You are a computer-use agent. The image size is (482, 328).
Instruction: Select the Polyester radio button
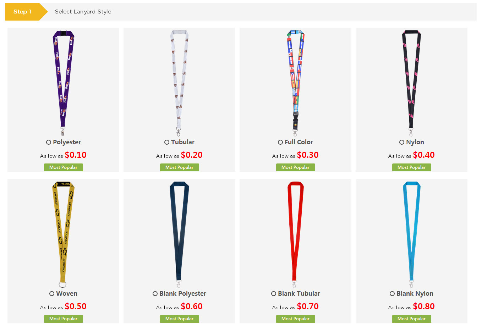tap(49, 142)
